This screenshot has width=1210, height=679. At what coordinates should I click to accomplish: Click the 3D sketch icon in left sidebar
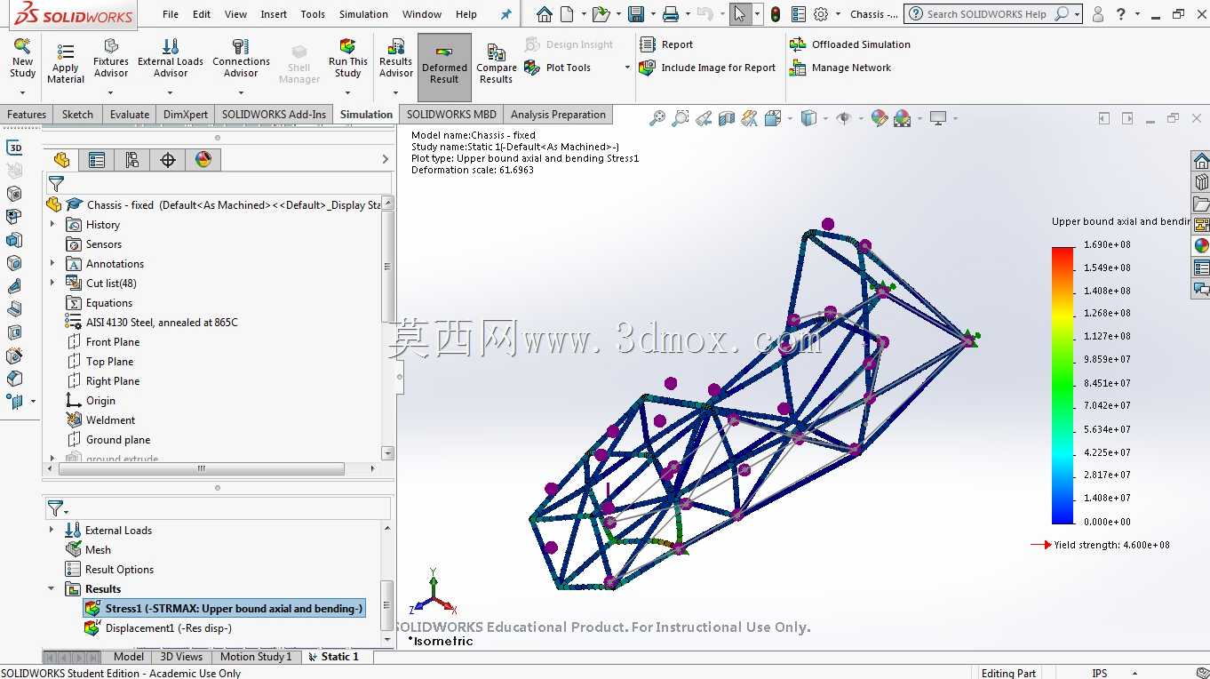14,148
